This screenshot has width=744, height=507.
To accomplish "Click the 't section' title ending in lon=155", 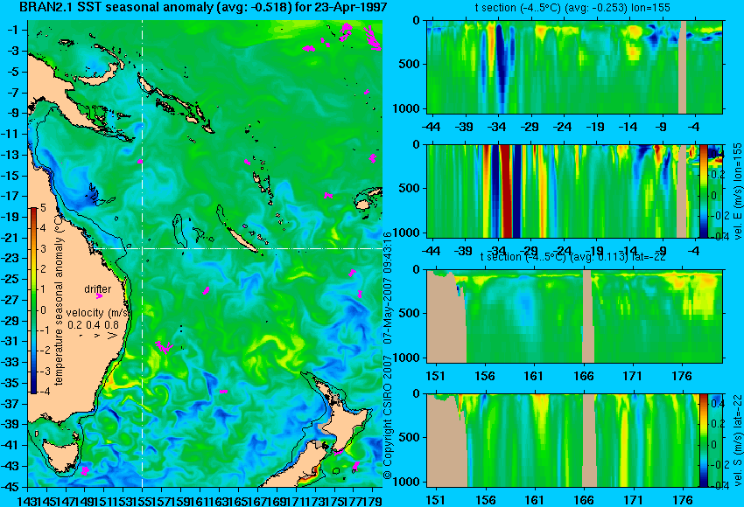I will pyautogui.click(x=572, y=8).
